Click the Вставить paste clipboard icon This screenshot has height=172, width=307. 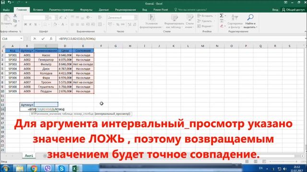tap(7, 18)
